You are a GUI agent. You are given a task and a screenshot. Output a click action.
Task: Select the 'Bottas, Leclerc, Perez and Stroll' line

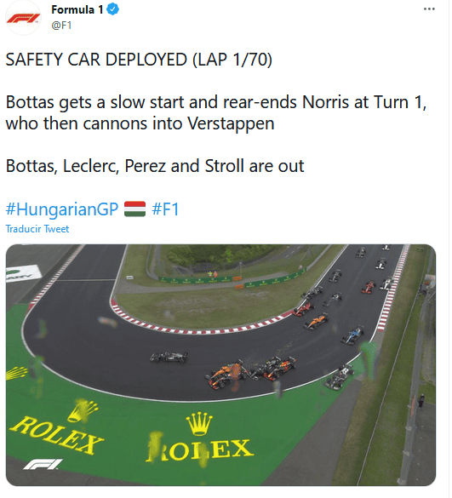pyautogui.click(x=155, y=166)
